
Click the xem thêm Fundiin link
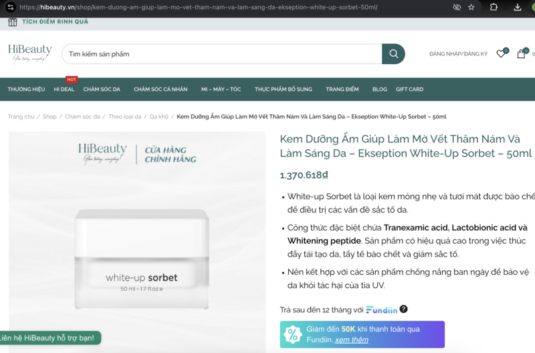(352, 340)
